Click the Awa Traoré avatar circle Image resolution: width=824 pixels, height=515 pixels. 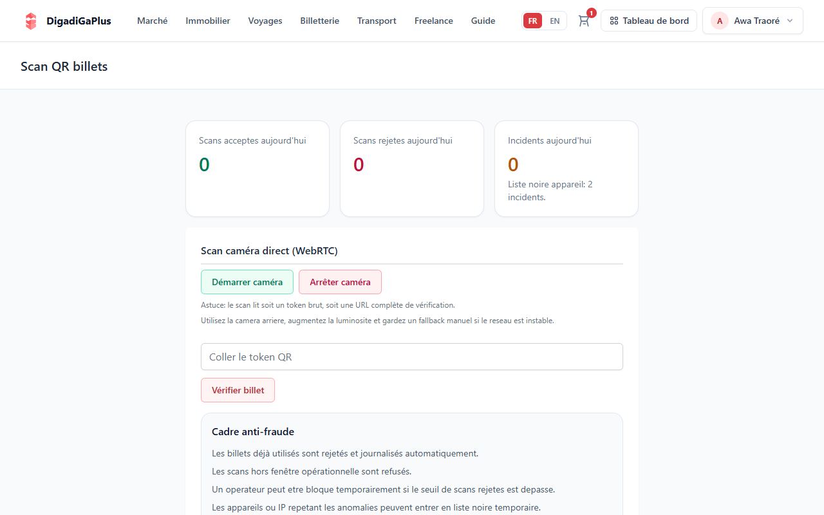pos(720,21)
